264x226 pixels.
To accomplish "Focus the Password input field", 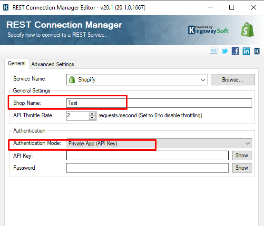I will click(147, 168).
